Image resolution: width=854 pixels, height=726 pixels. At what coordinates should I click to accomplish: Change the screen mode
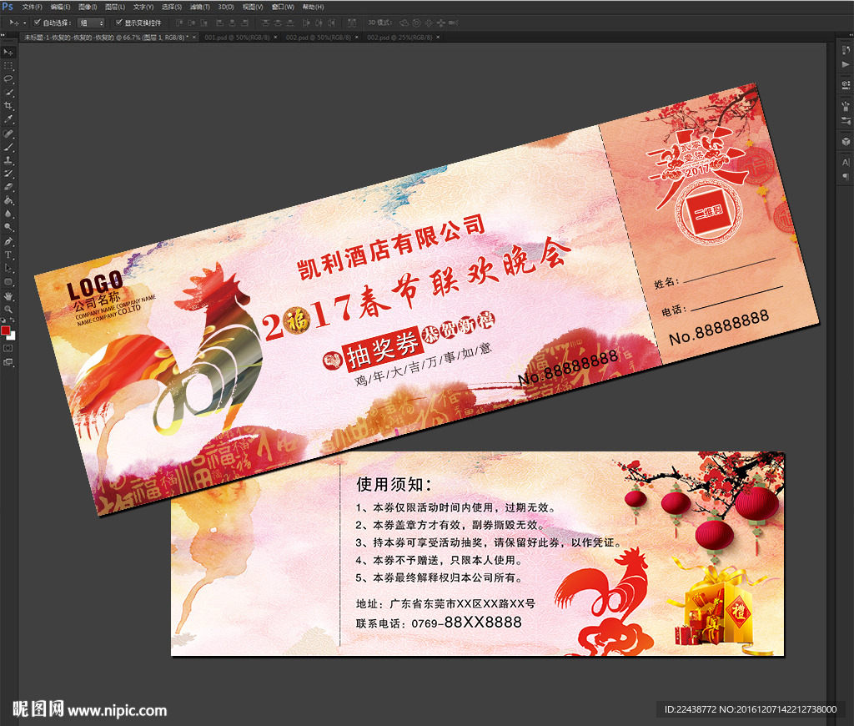(8, 362)
